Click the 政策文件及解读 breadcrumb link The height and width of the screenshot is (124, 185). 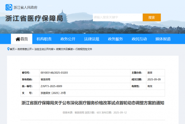pyautogui.click(x=64, y=49)
